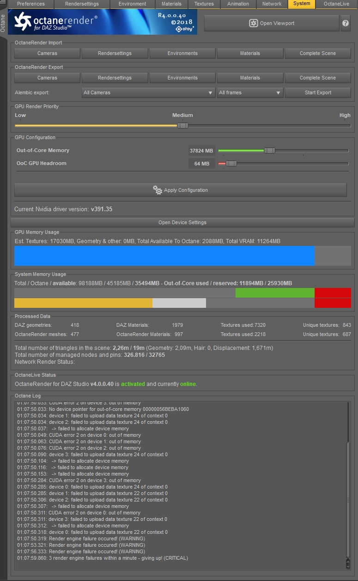Click the High priority label
The height and width of the screenshot is (581, 358).
pyautogui.click(x=345, y=115)
